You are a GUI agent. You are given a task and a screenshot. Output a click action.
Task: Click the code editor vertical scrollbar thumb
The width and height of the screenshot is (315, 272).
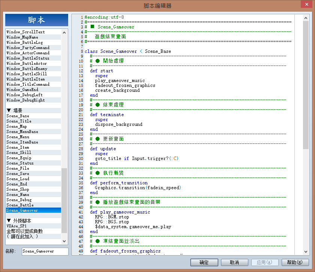coord(306,85)
